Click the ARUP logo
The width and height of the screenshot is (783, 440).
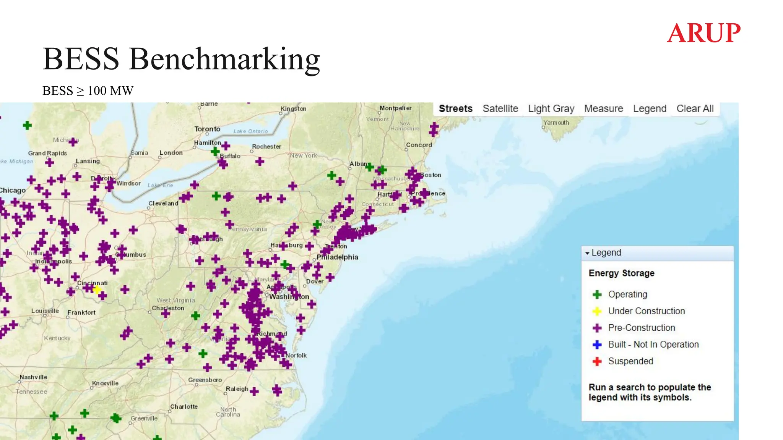(x=703, y=33)
